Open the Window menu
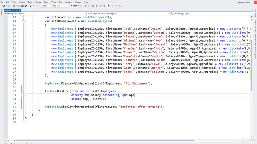This screenshot has width=257, height=144. point(78,2)
